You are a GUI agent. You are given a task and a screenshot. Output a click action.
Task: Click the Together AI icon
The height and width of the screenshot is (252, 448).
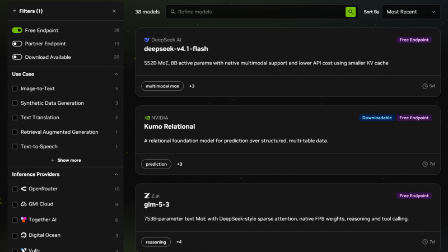click(24, 220)
